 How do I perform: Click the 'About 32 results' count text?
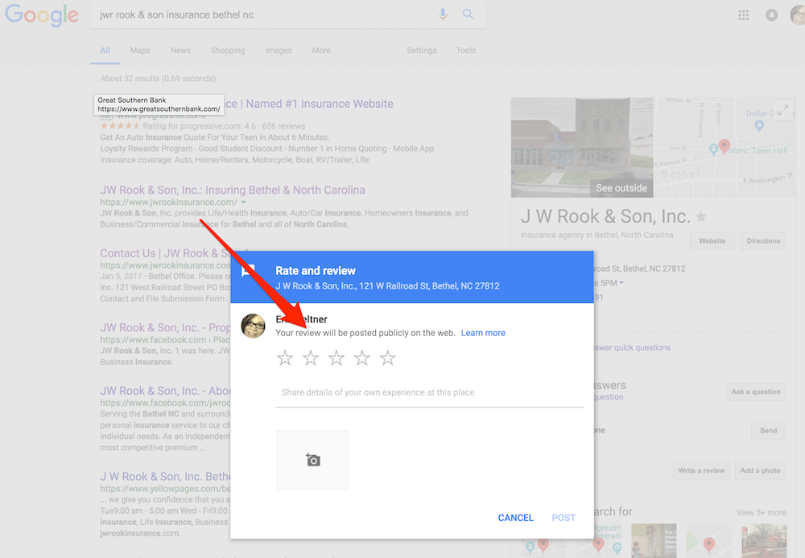[158, 79]
